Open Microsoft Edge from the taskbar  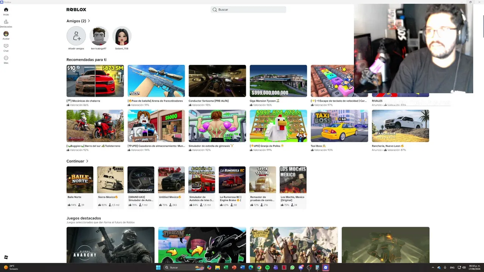click(251, 267)
